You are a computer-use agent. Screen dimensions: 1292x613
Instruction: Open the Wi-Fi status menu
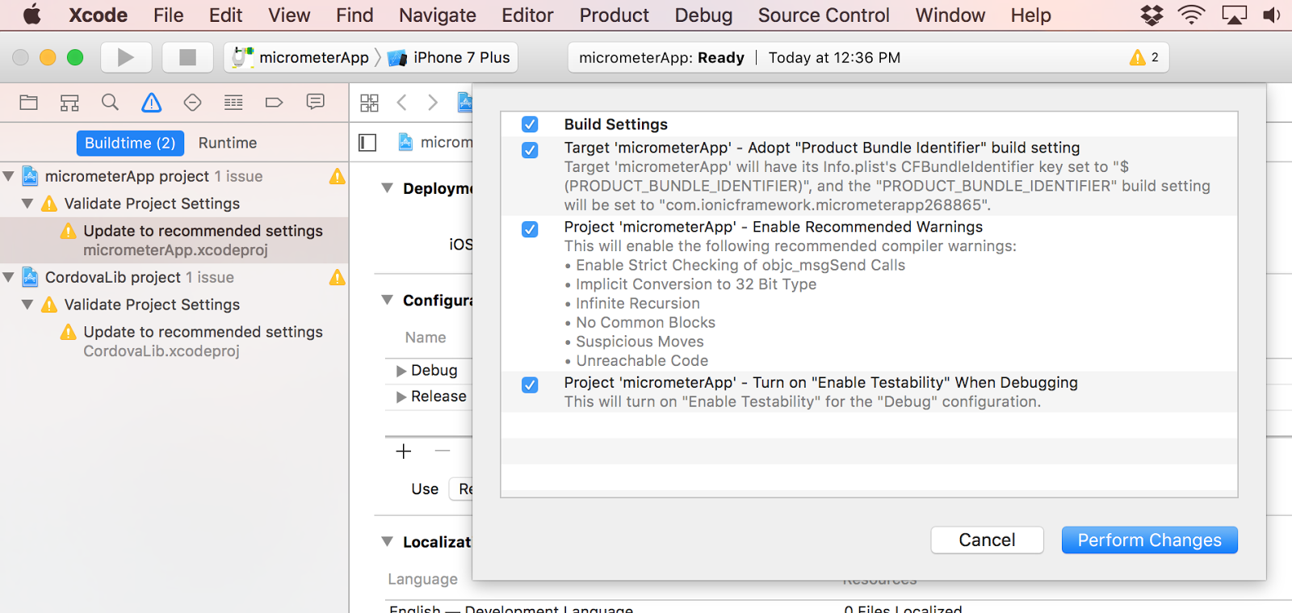pos(1191,15)
